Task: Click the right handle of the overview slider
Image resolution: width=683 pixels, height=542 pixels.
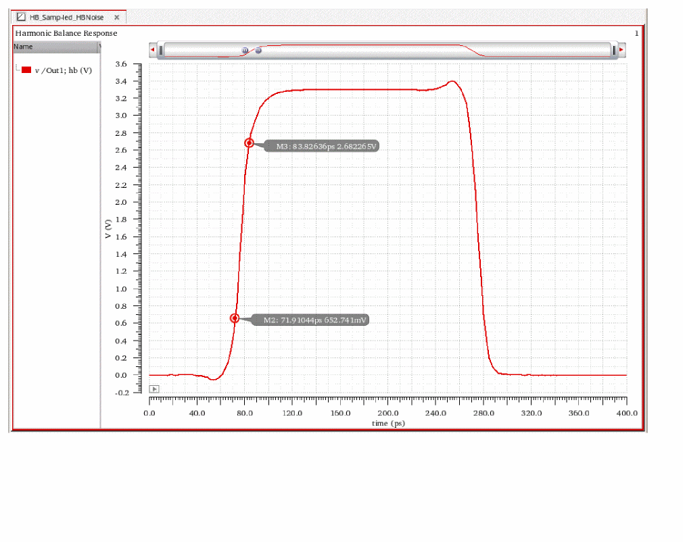Action: (614, 50)
